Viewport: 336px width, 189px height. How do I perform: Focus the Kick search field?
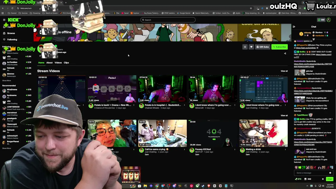[168, 20]
